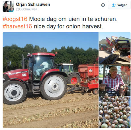Viewport: 131px width, 130px height.
Task: Open the @OSchrauwen handle link
Action: [x=26, y=9]
